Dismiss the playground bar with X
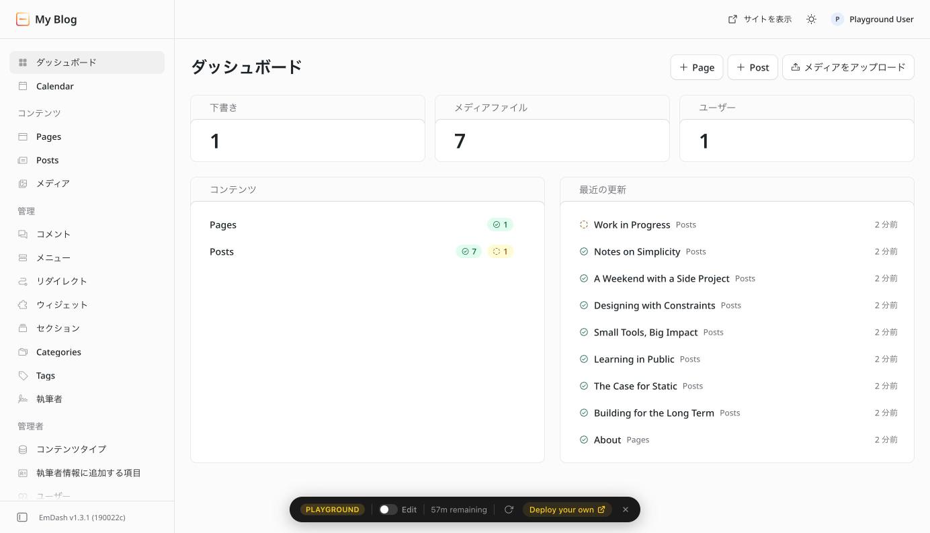This screenshot has width=930, height=533. click(x=626, y=509)
